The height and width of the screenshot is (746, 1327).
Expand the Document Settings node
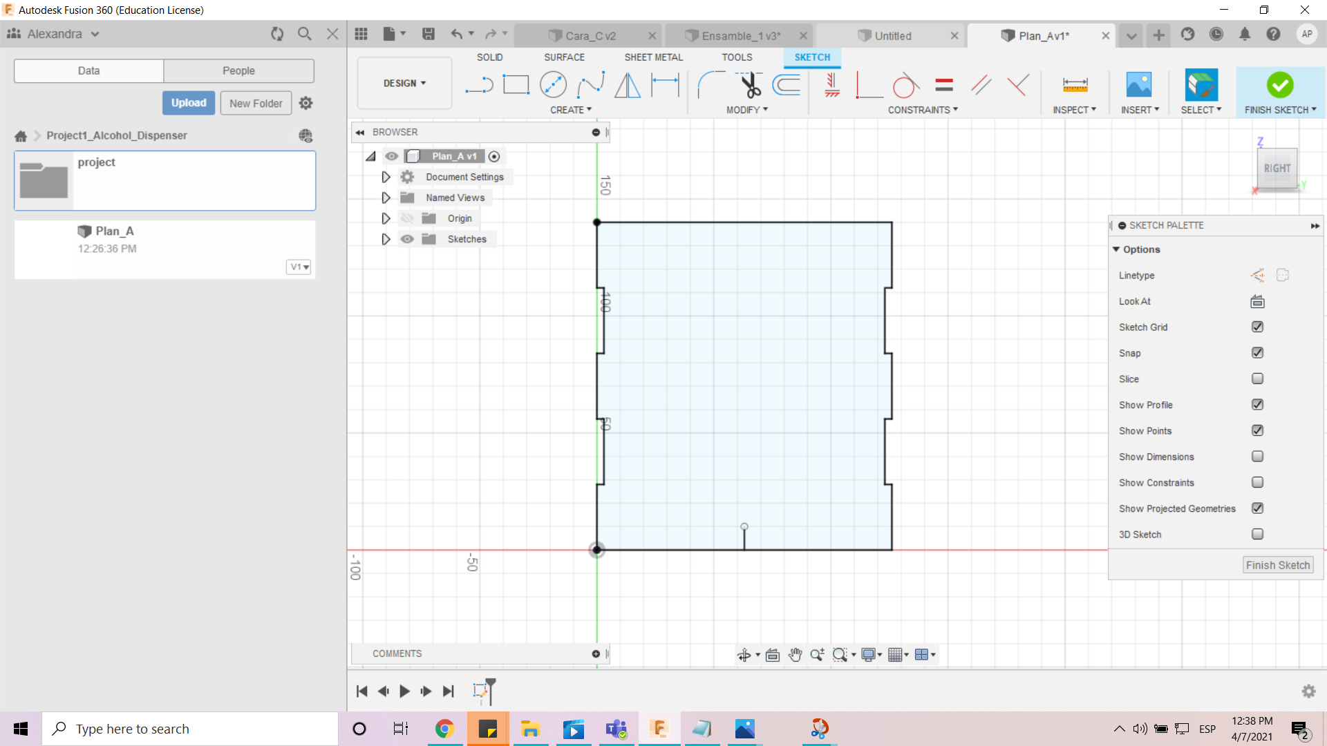(x=386, y=177)
